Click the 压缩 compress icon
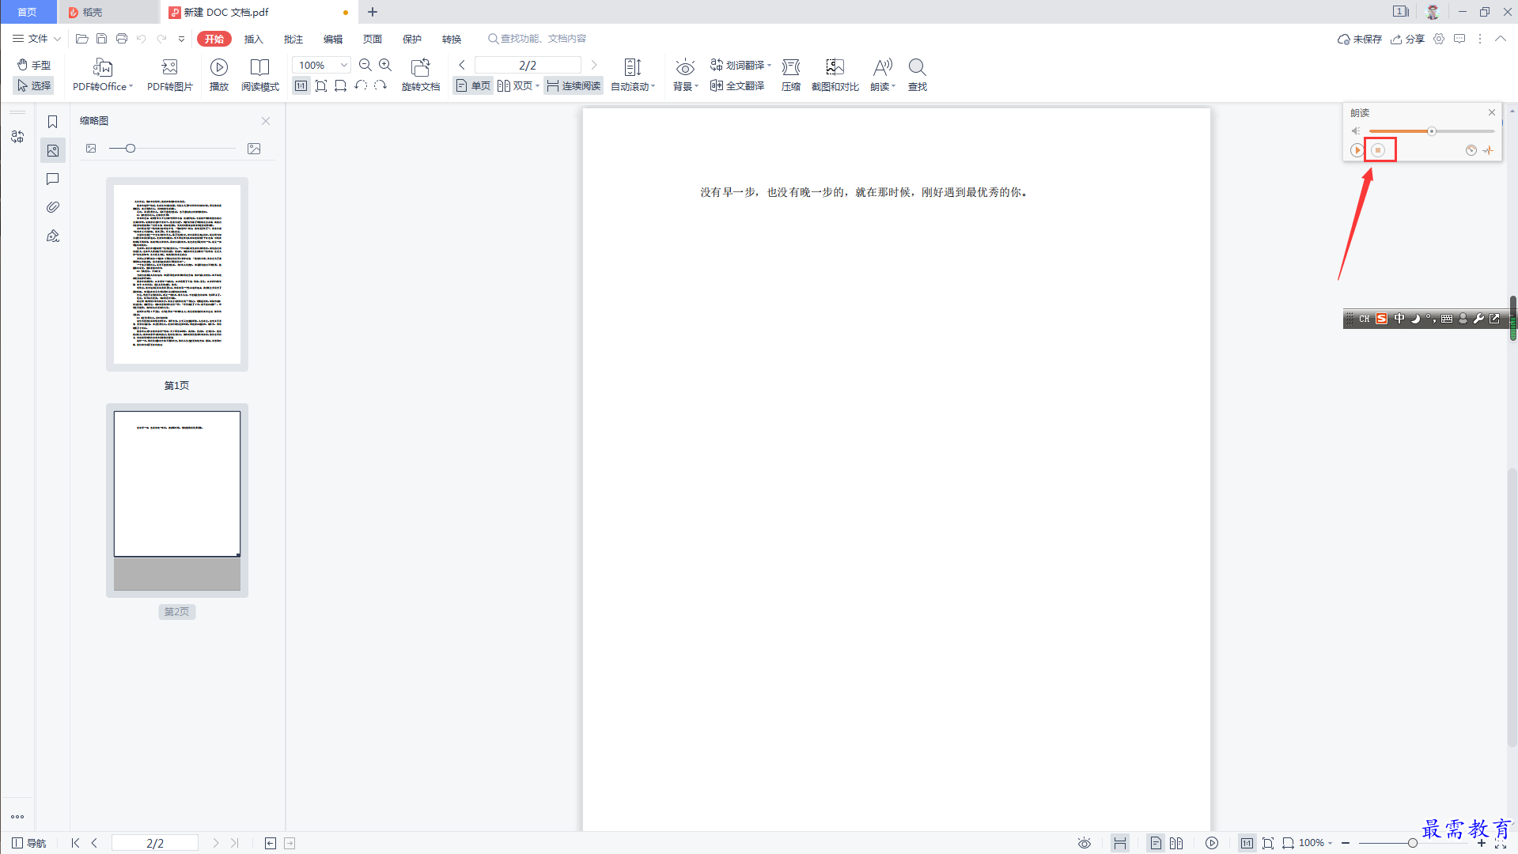 [x=791, y=75]
